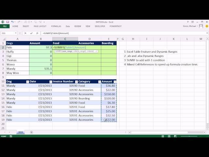Click 'SUMIF to add with 1 condition' text

point(146,60)
